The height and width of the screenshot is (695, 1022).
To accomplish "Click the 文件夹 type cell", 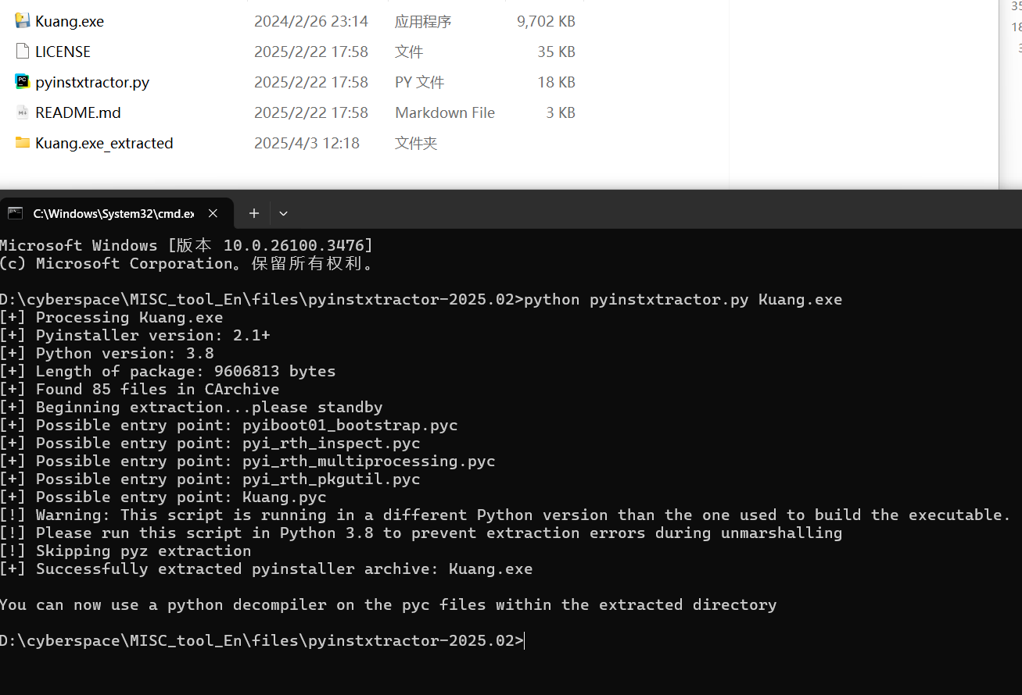I will 415,143.
